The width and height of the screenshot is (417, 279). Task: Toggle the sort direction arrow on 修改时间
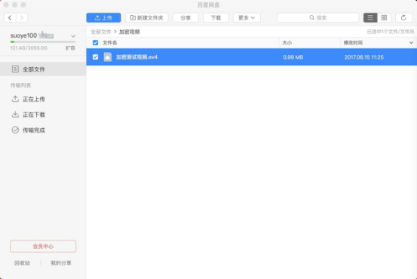(x=411, y=43)
